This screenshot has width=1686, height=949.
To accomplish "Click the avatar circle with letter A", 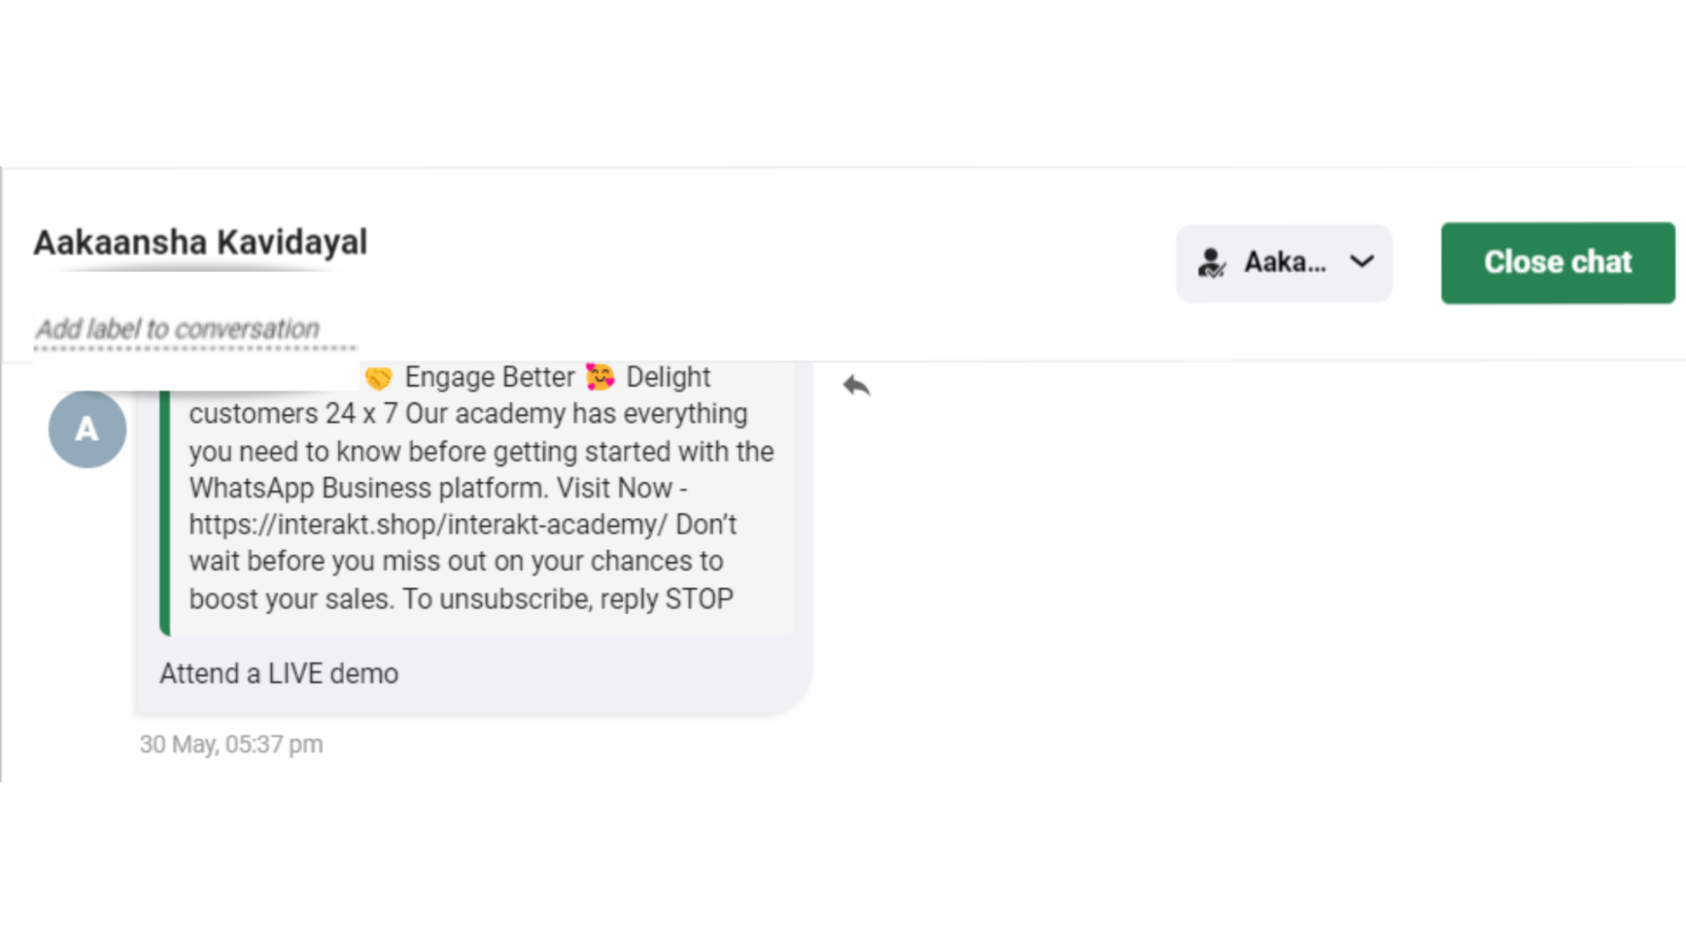I will (x=87, y=429).
